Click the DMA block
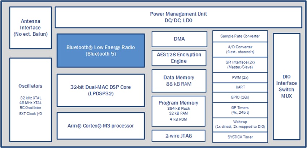 pos(178,39)
